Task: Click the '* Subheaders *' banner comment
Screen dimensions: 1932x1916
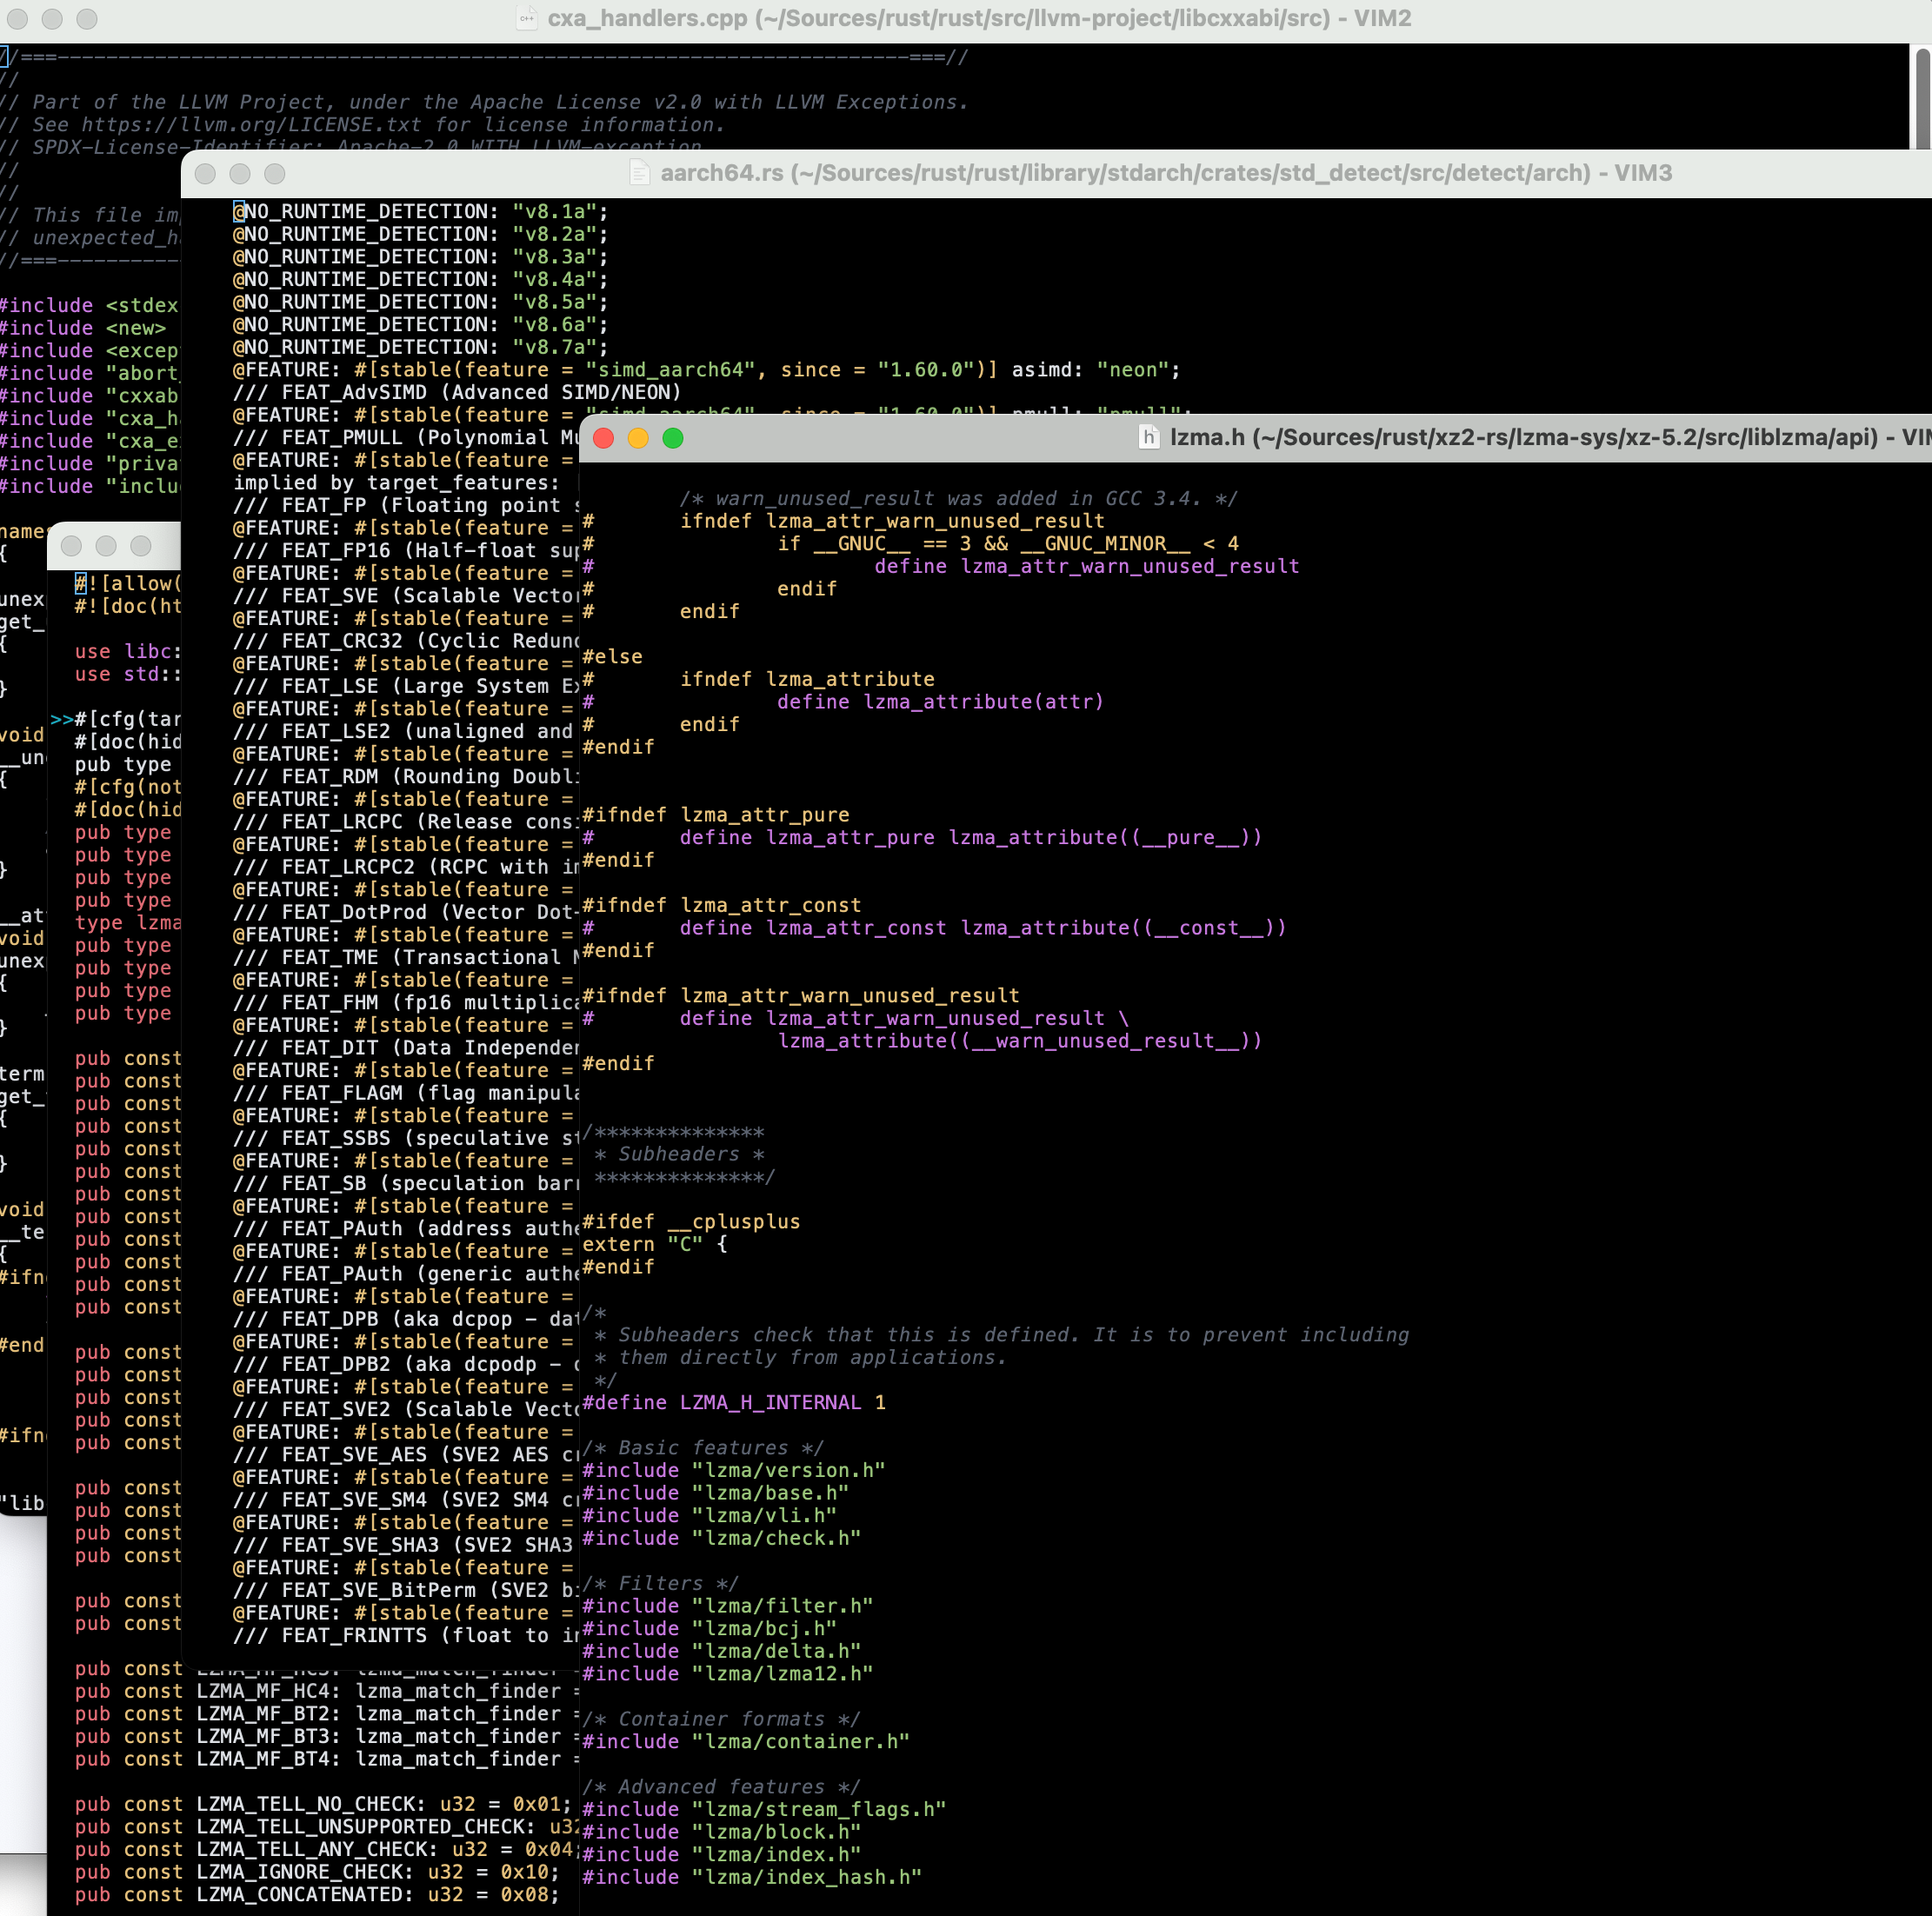Action: click(x=680, y=1154)
